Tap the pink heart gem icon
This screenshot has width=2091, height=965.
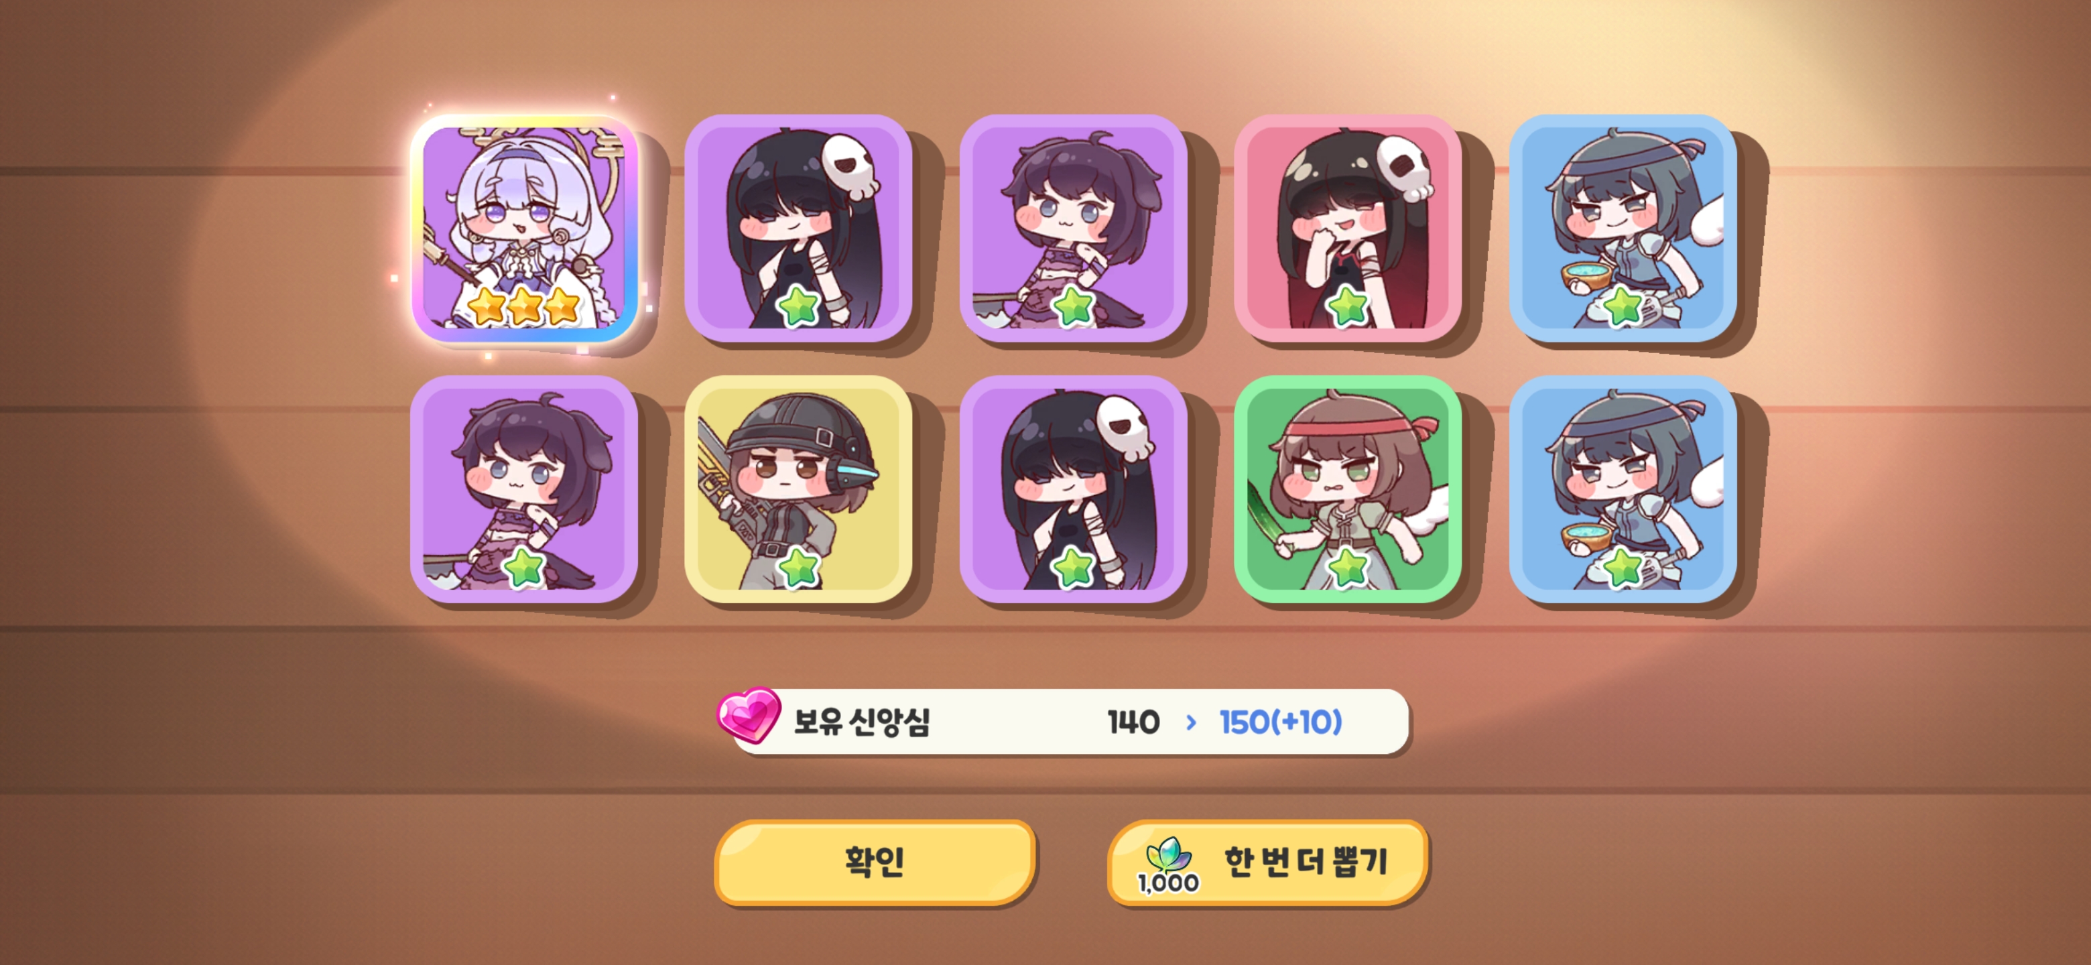point(749,715)
